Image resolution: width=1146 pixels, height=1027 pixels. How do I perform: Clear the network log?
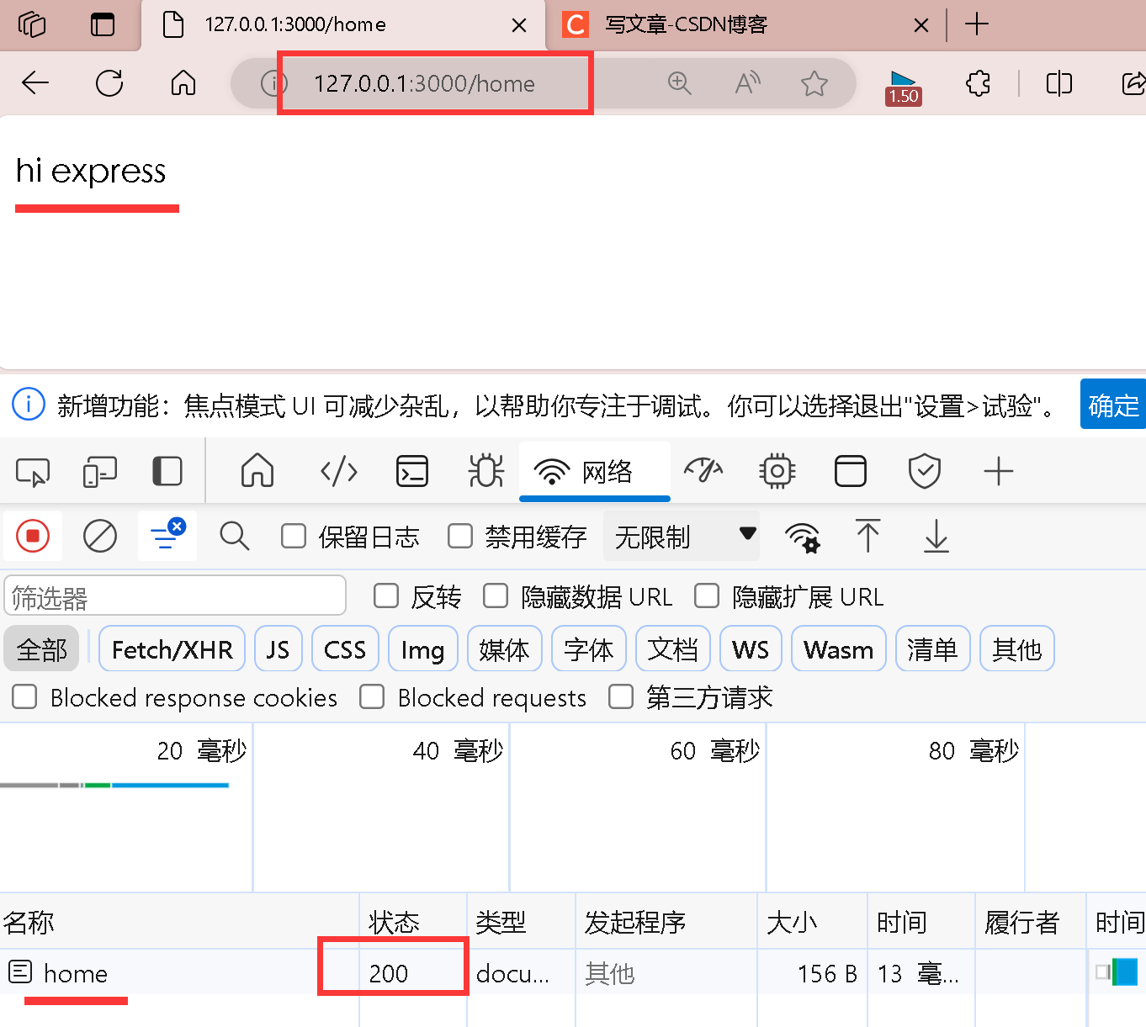click(100, 536)
